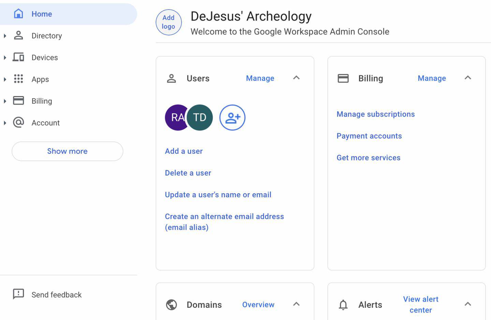Open Payment accounts

point(369,136)
